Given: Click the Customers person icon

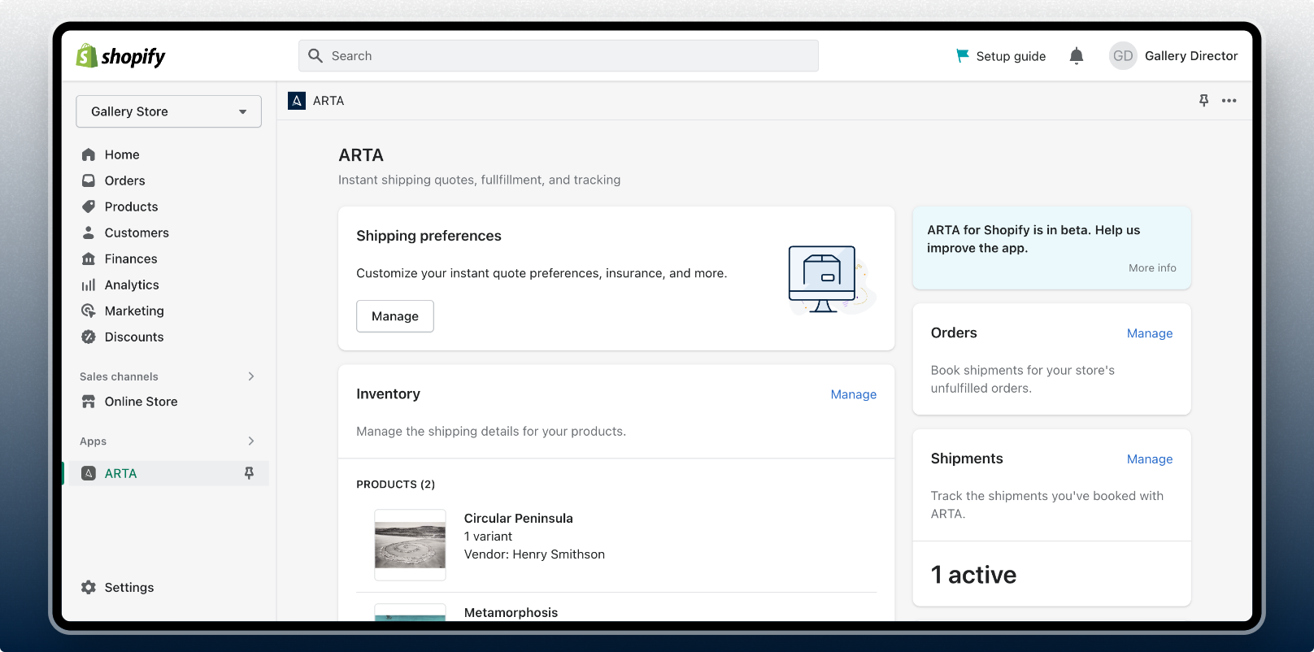Looking at the screenshot, I should (x=89, y=233).
